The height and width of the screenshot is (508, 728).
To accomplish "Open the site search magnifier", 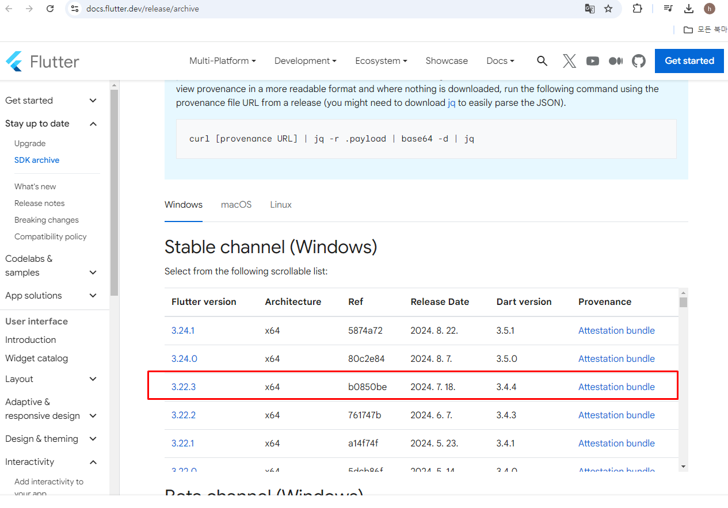I will (x=542, y=61).
